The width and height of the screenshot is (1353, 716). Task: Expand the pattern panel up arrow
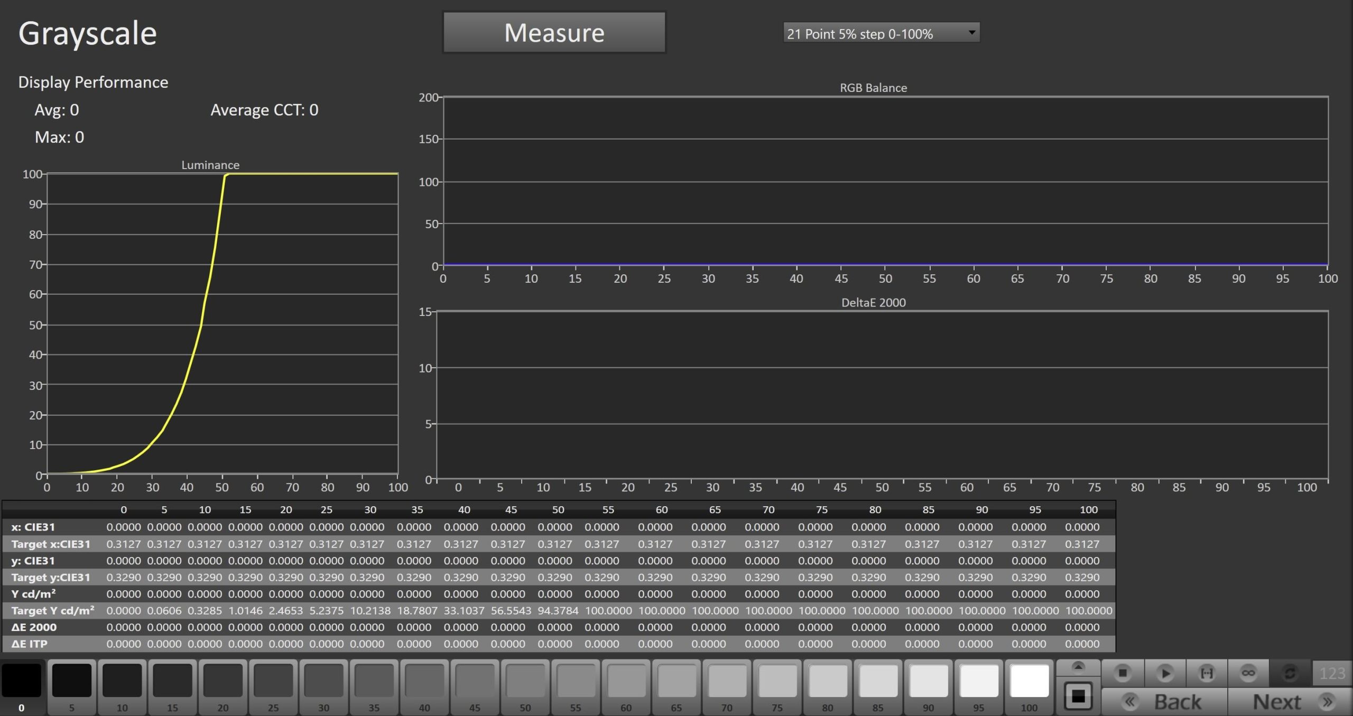click(x=1078, y=667)
